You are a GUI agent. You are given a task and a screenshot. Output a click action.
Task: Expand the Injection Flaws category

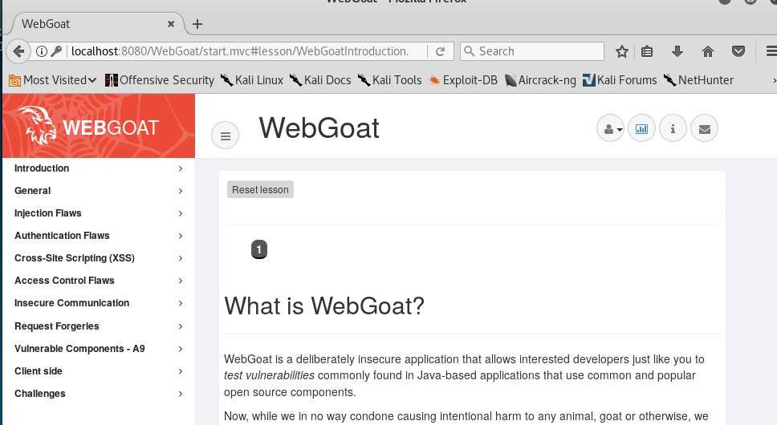pos(48,213)
